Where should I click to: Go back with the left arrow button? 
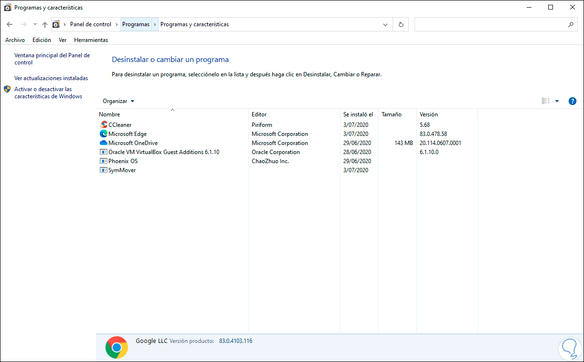tap(10, 24)
